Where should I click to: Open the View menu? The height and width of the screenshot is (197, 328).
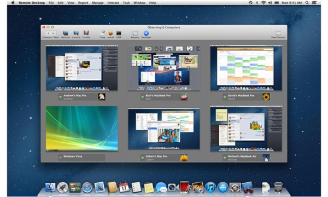71,3
